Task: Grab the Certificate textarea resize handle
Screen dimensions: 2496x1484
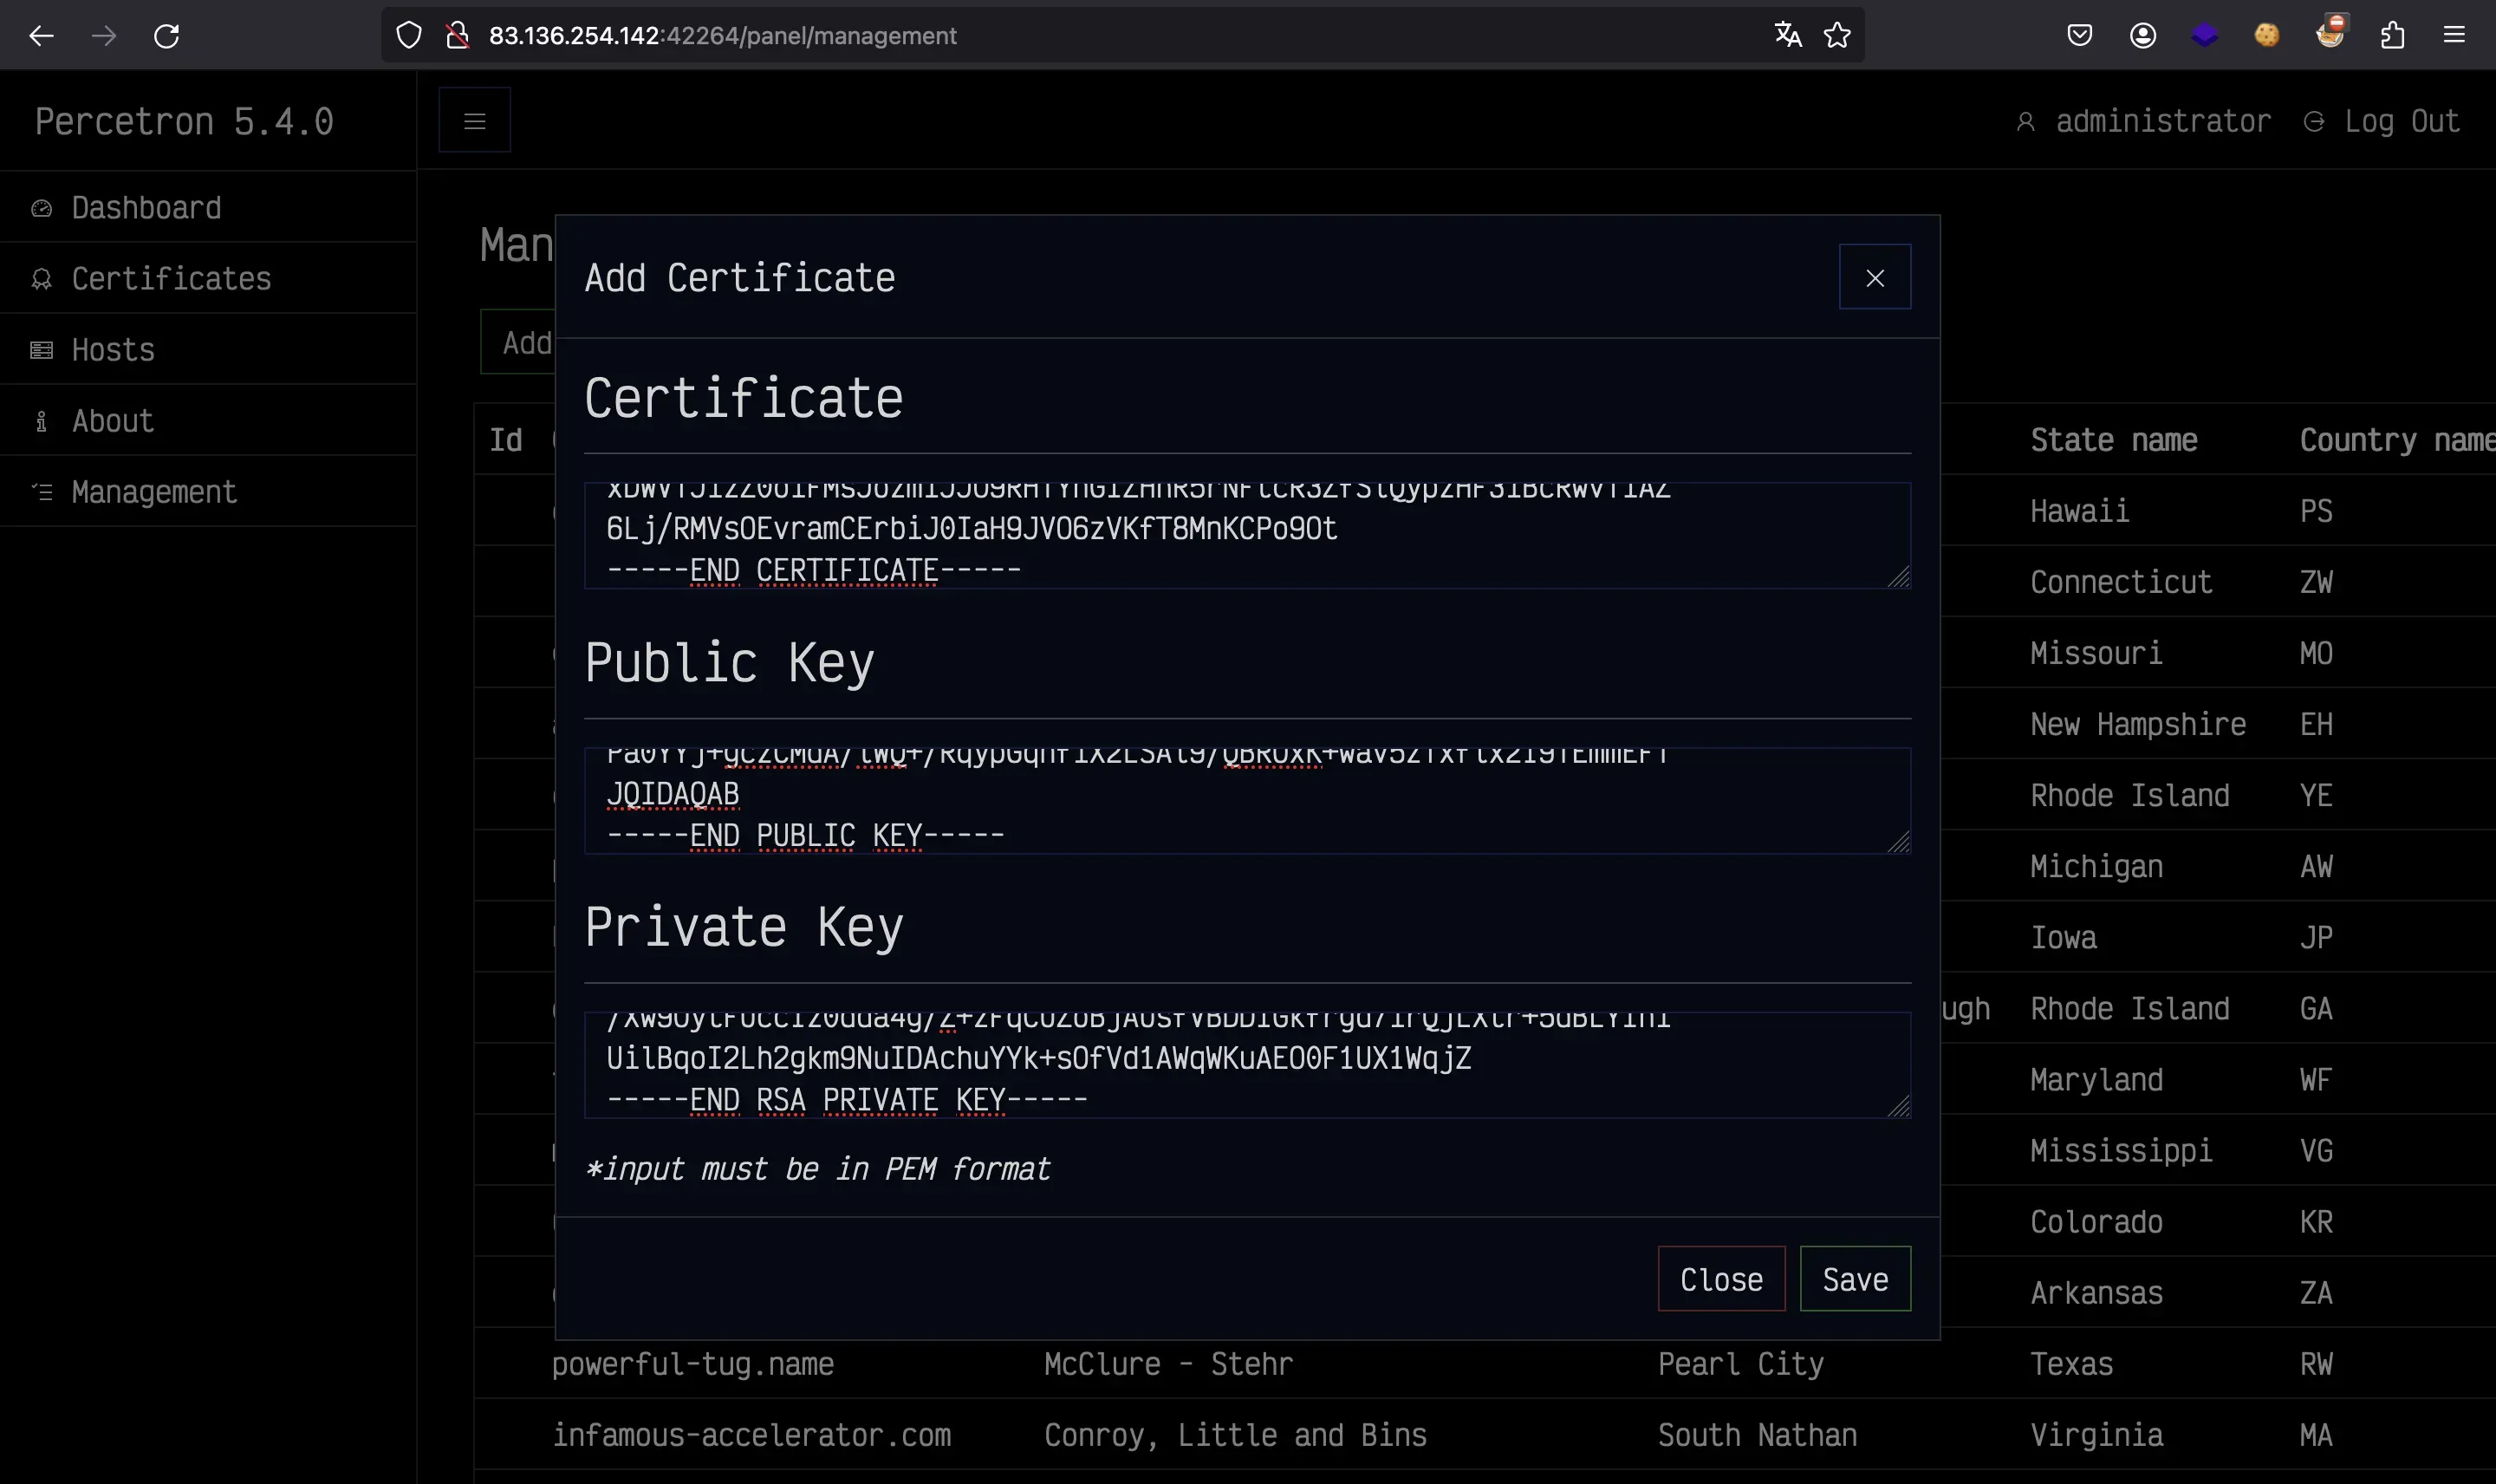Action: [x=1898, y=577]
